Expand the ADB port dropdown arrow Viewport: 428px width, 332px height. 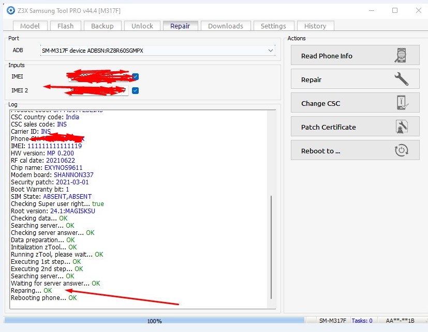point(270,51)
